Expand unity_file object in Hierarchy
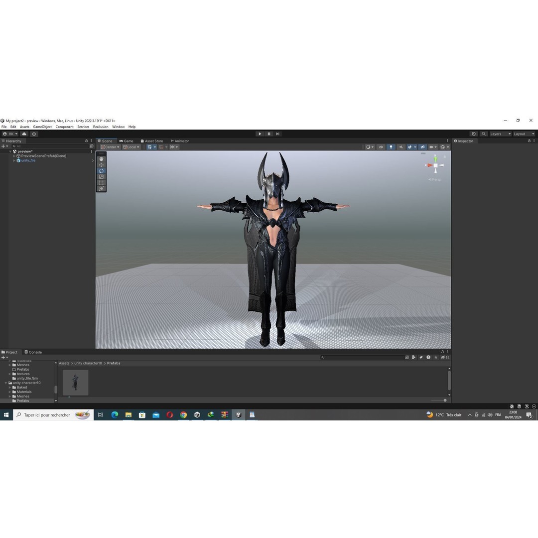 tap(14, 160)
